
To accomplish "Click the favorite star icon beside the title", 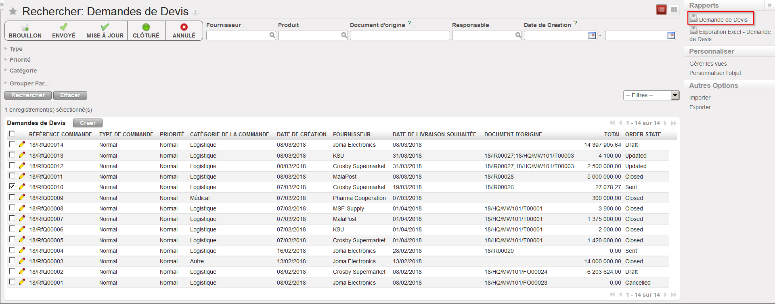I will click(13, 12).
